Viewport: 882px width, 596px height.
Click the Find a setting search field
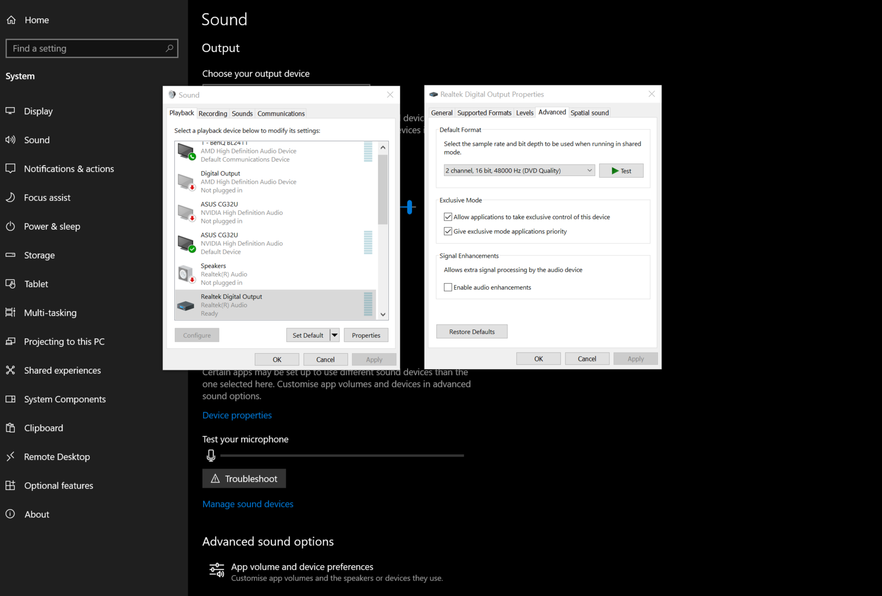(92, 49)
